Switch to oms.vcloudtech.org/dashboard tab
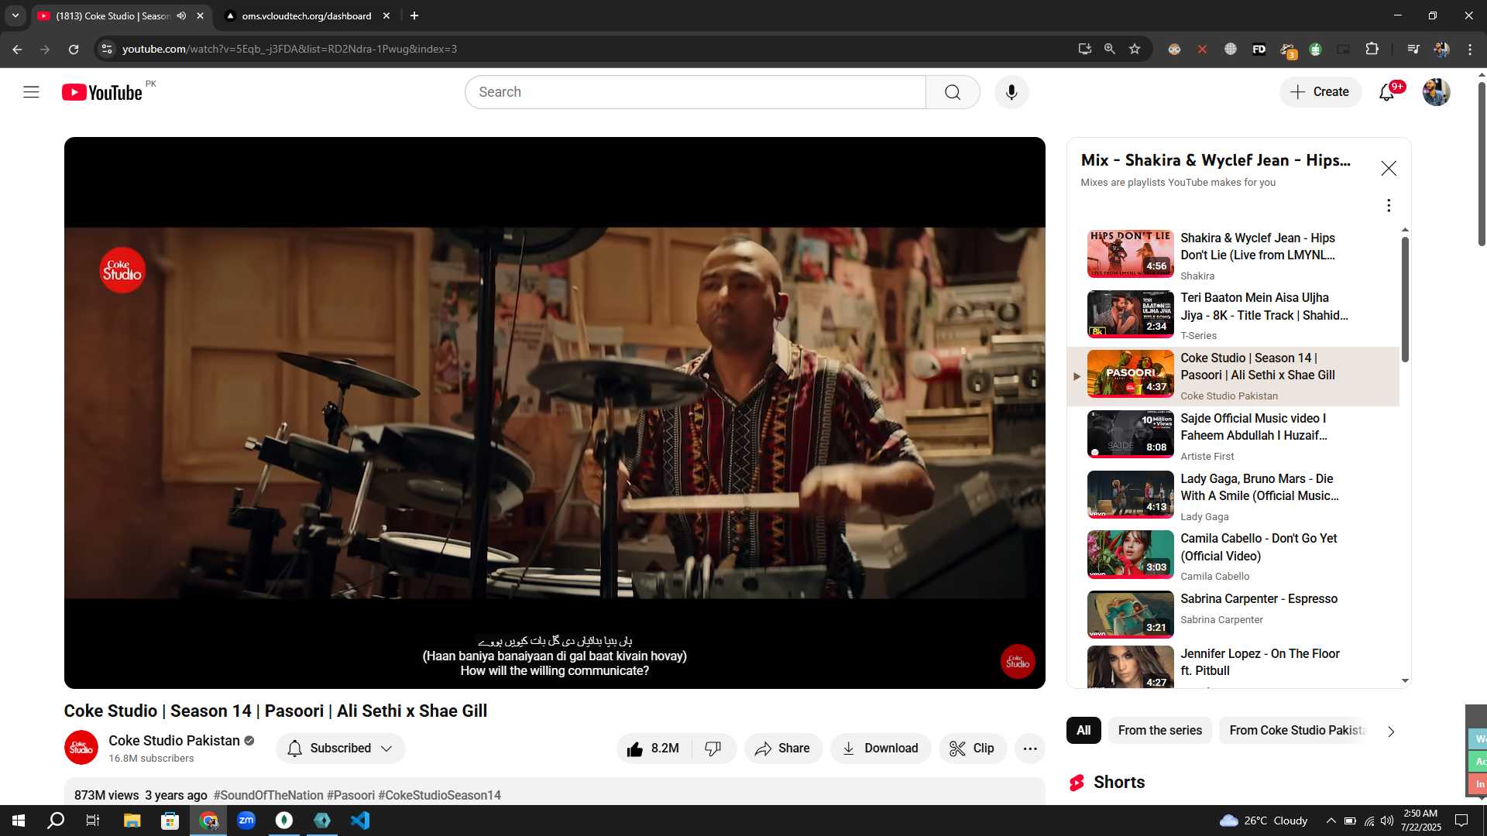The height and width of the screenshot is (836, 1487). coord(307,15)
